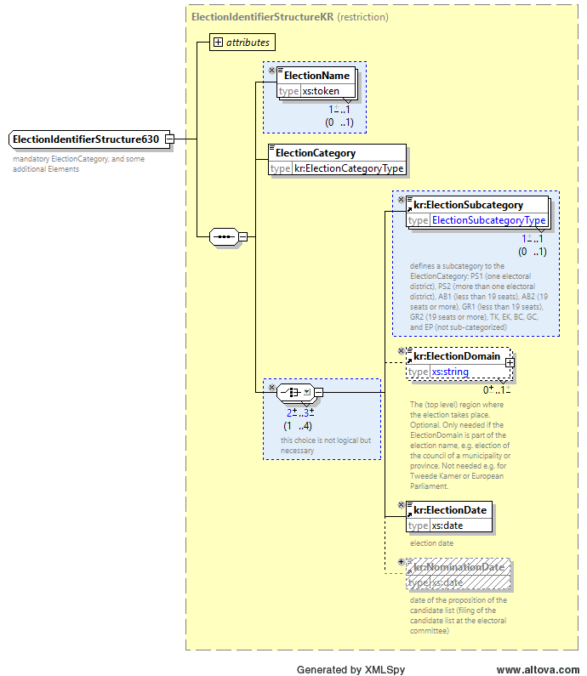
Task: Click the 'this choice is not logical' annotation
Action: [x=326, y=446]
